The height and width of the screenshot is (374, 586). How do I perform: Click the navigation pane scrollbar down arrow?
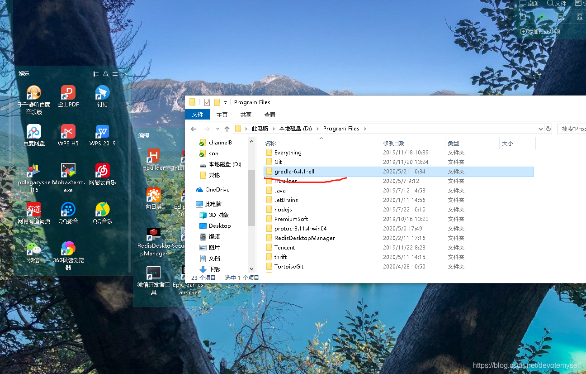click(x=252, y=269)
